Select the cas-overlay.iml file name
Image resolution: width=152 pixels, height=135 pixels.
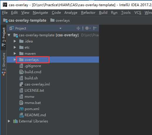[37, 84]
